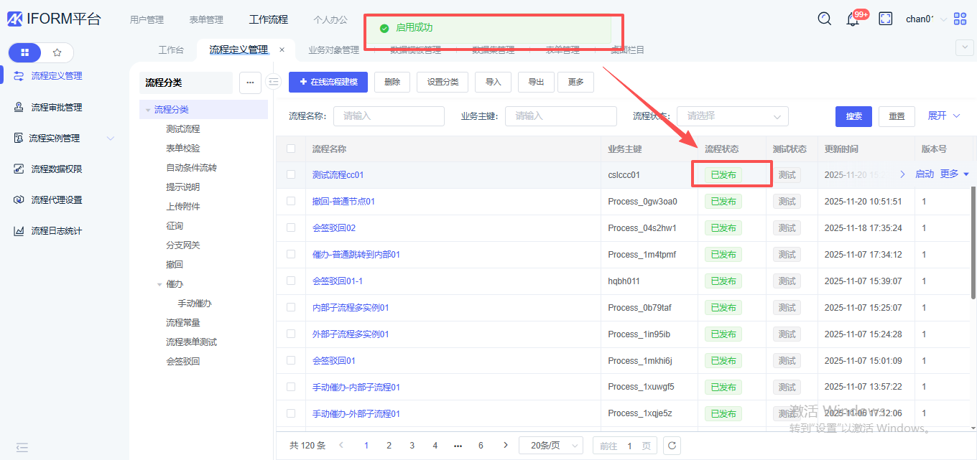Select the checkbox for 测试流程cc01 row

point(291,174)
